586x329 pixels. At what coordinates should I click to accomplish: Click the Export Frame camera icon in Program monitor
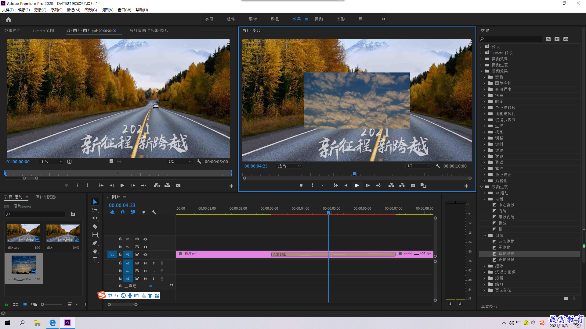pos(413,186)
